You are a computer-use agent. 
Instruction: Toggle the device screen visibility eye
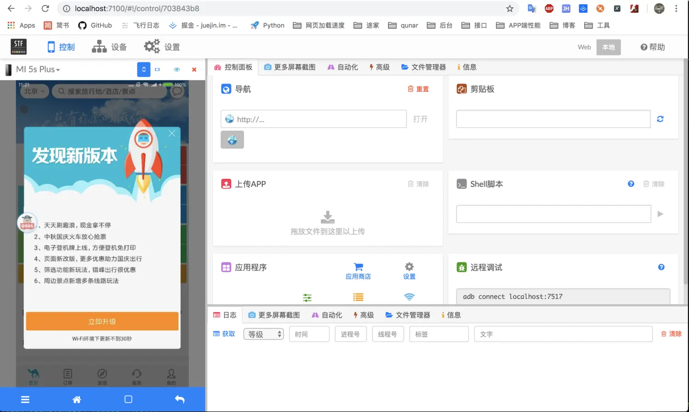[x=177, y=70]
